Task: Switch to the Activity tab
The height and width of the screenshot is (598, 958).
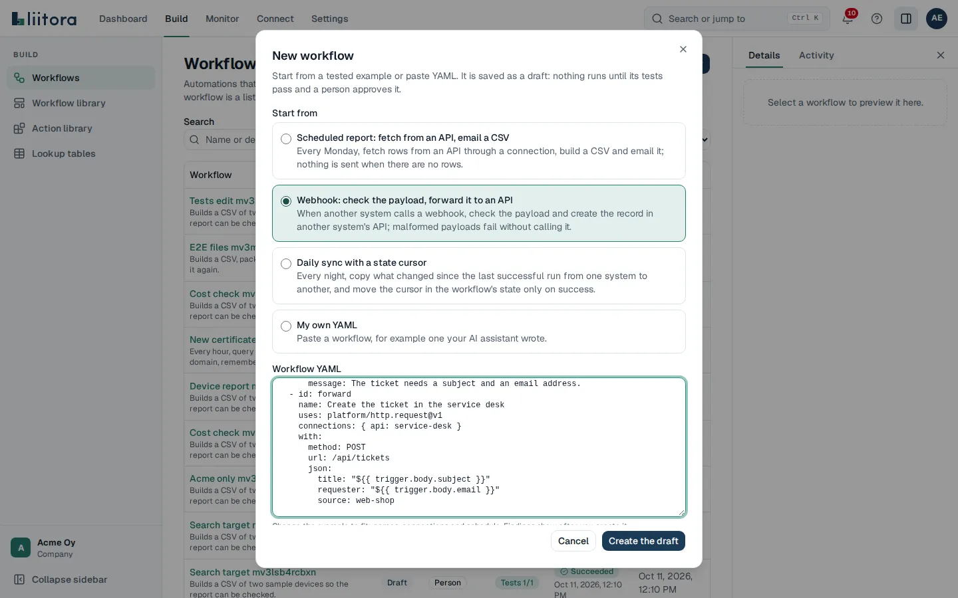Action: point(816,55)
